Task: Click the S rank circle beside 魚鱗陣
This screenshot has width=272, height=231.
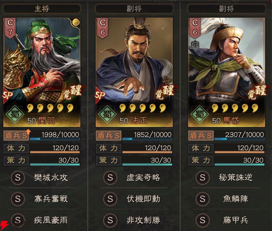Action: click(x=202, y=199)
